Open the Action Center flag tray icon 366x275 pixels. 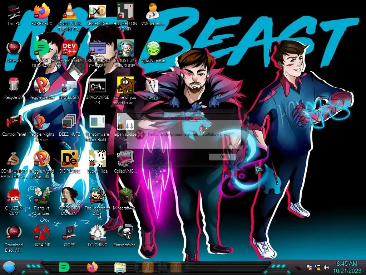(x=309, y=267)
